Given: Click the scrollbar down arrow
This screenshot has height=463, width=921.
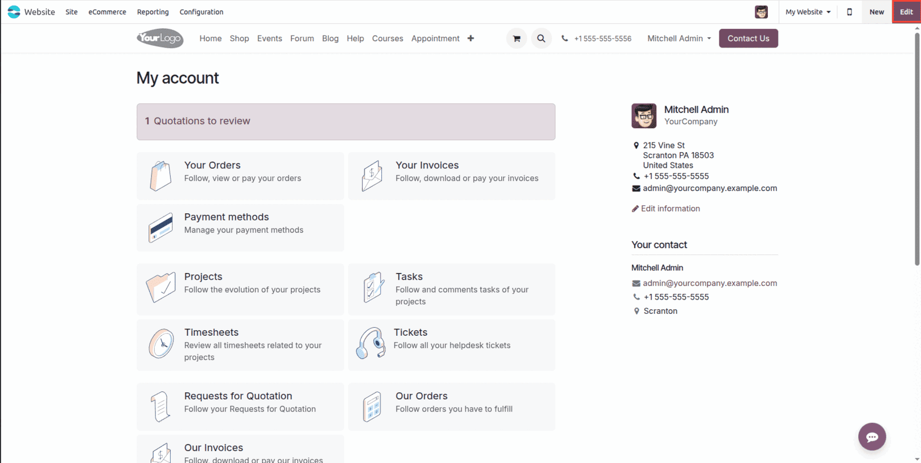Looking at the screenshot, I should pos(917,459).
